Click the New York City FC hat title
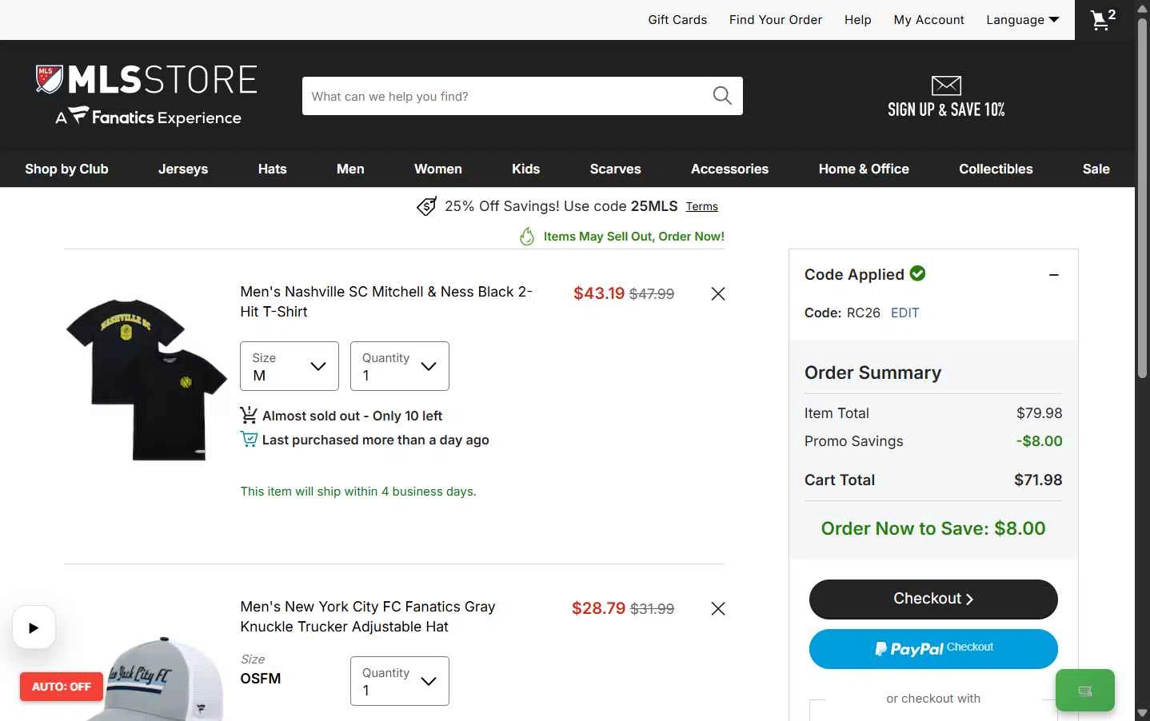 pos(368,616)
